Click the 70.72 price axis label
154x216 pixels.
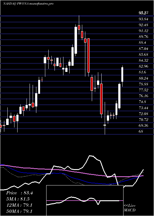(x=144, y=120)
